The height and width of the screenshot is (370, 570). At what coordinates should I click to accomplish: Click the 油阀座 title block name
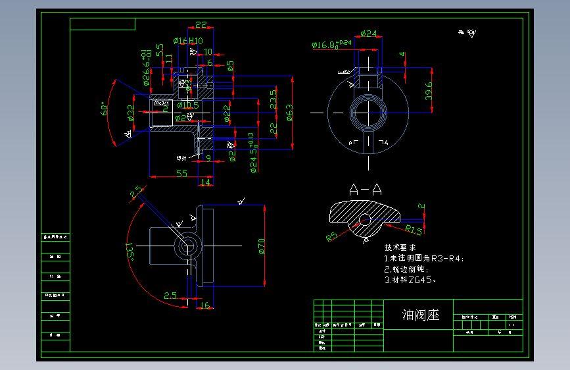[421, 315]
